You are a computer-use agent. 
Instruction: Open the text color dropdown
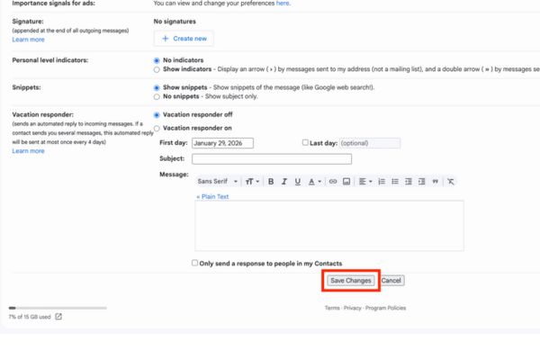(314, 181)
